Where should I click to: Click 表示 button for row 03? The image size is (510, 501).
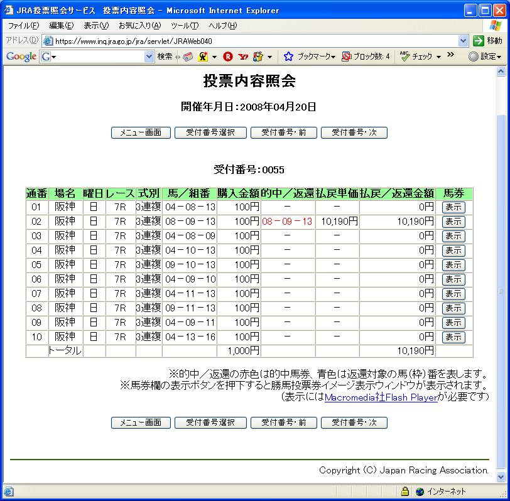(453, 236)
